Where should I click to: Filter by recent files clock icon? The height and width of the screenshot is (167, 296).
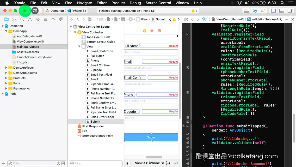(59, 163)
